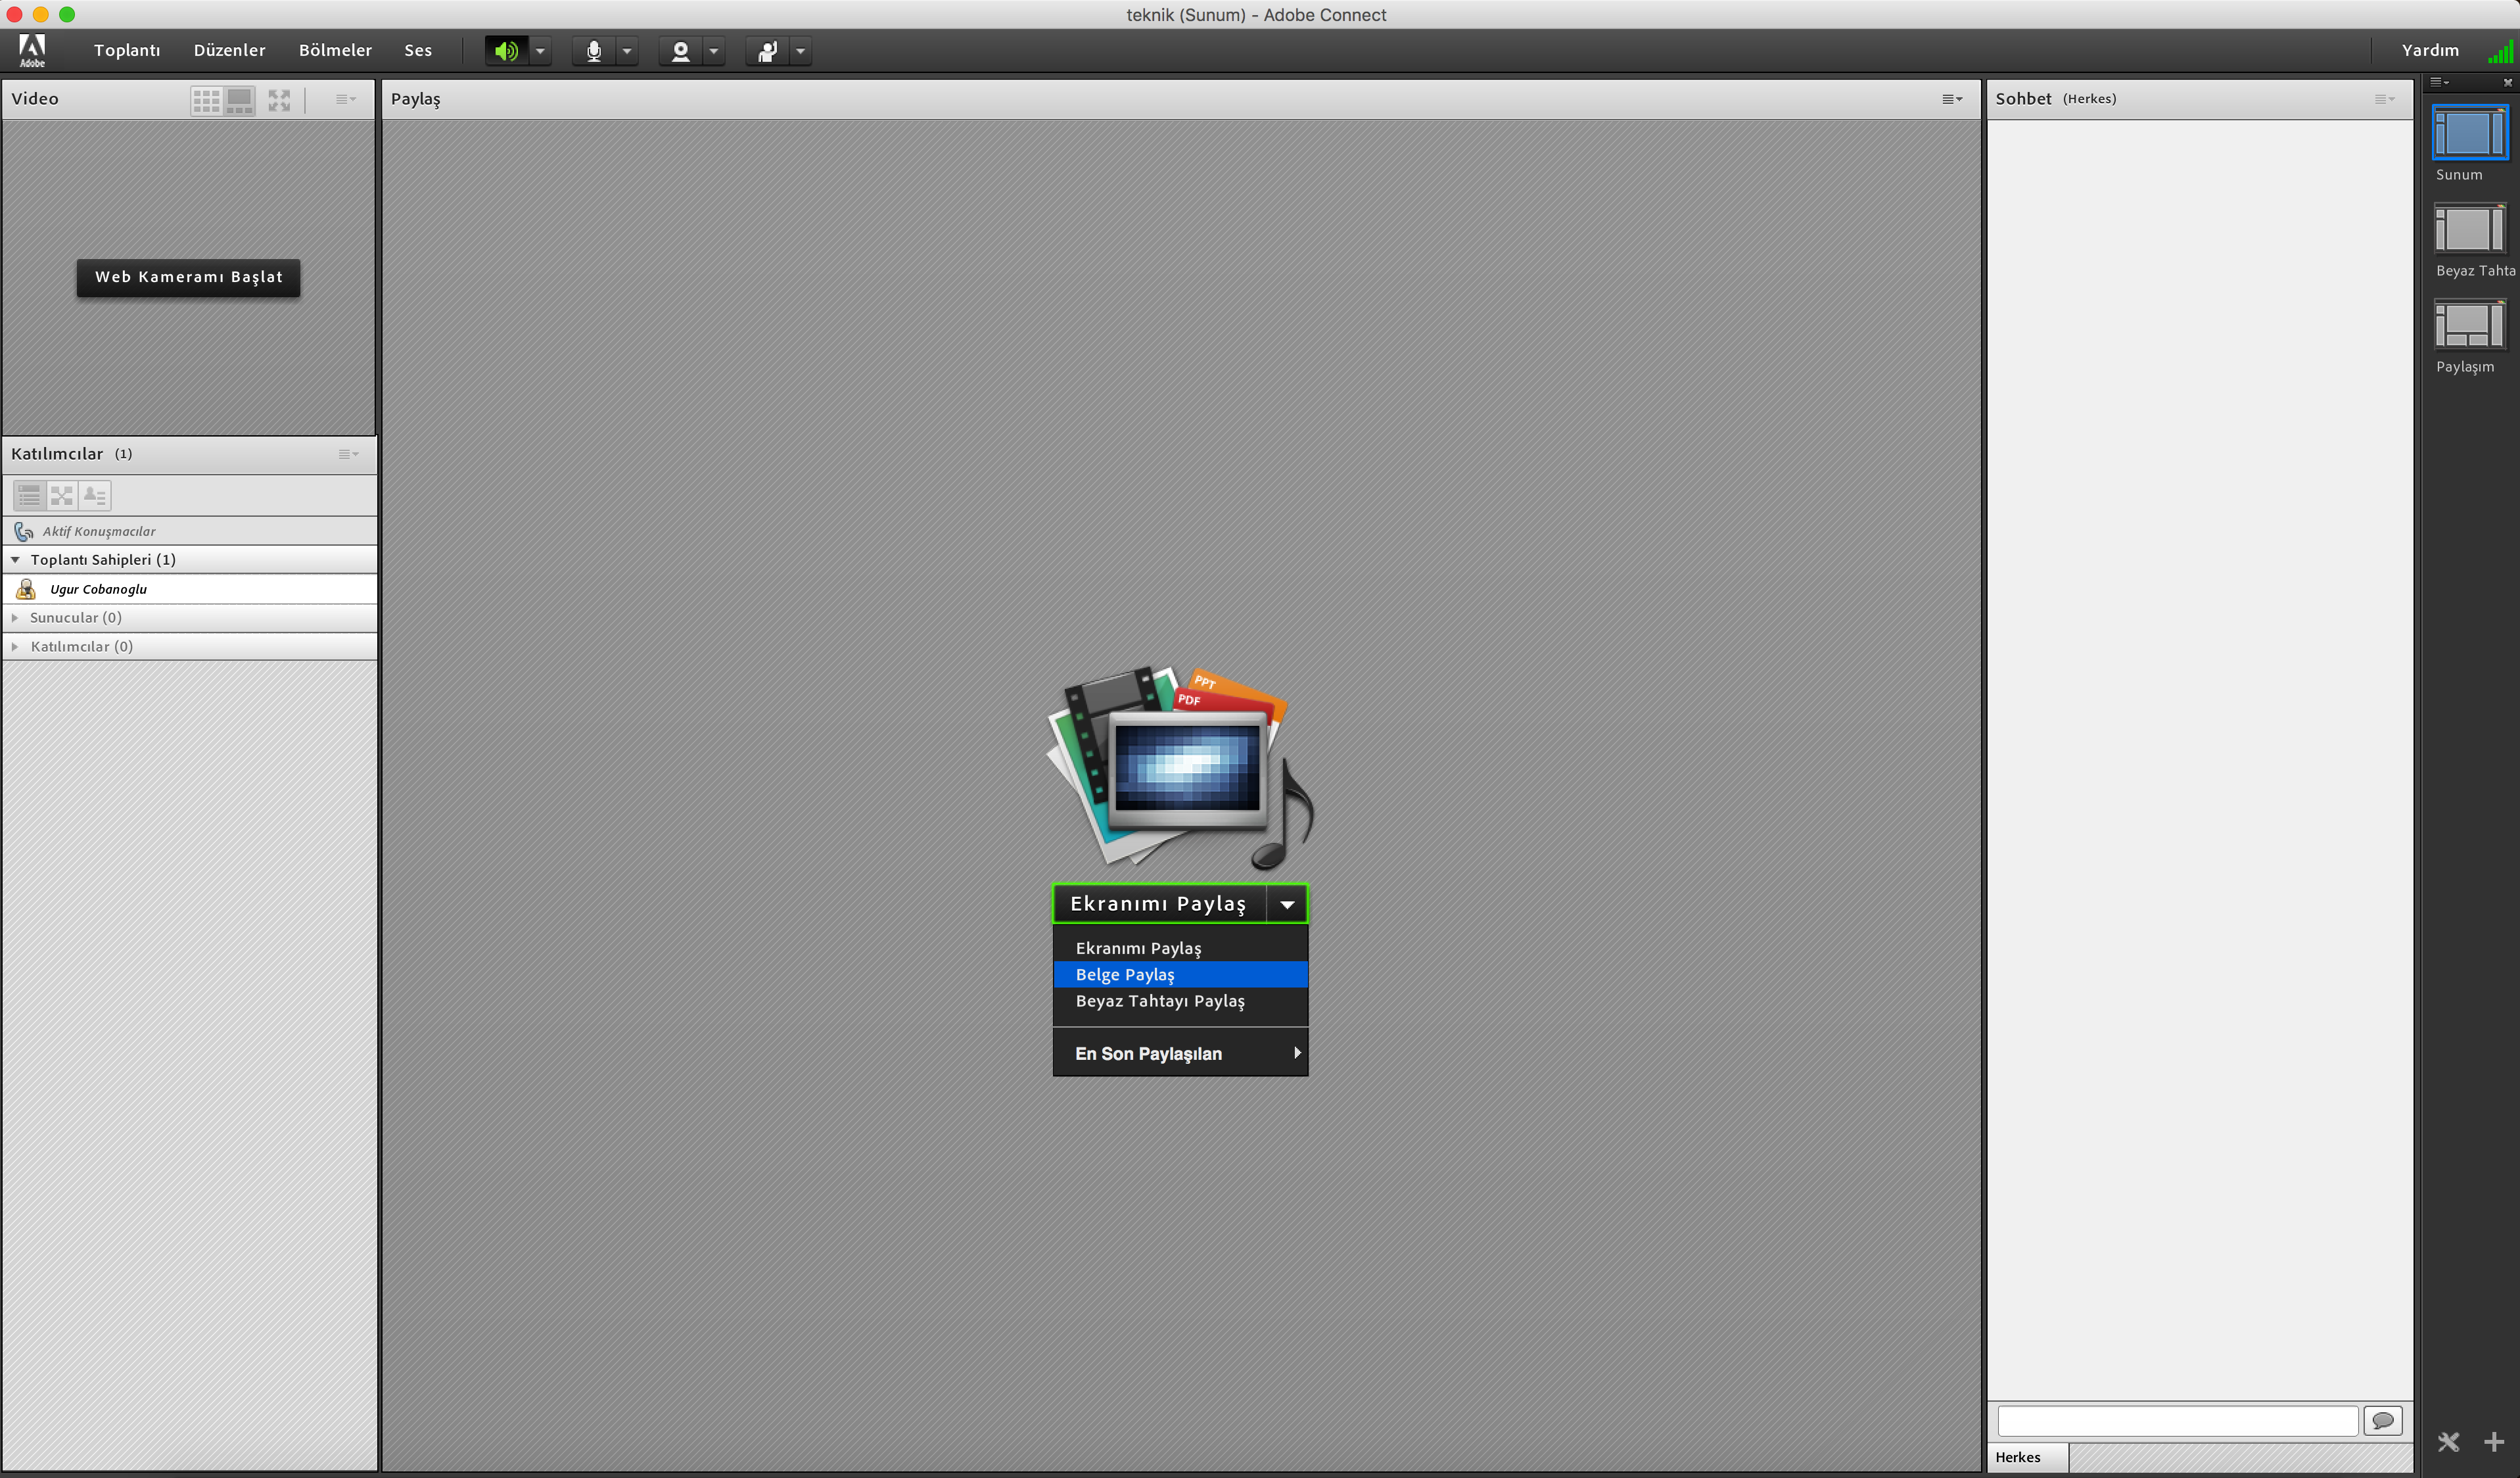The image size is (2520, 1478).
Task: Choose Beyaz Tahtayı Paylaş option
Action: [x=1180, y=1001]
